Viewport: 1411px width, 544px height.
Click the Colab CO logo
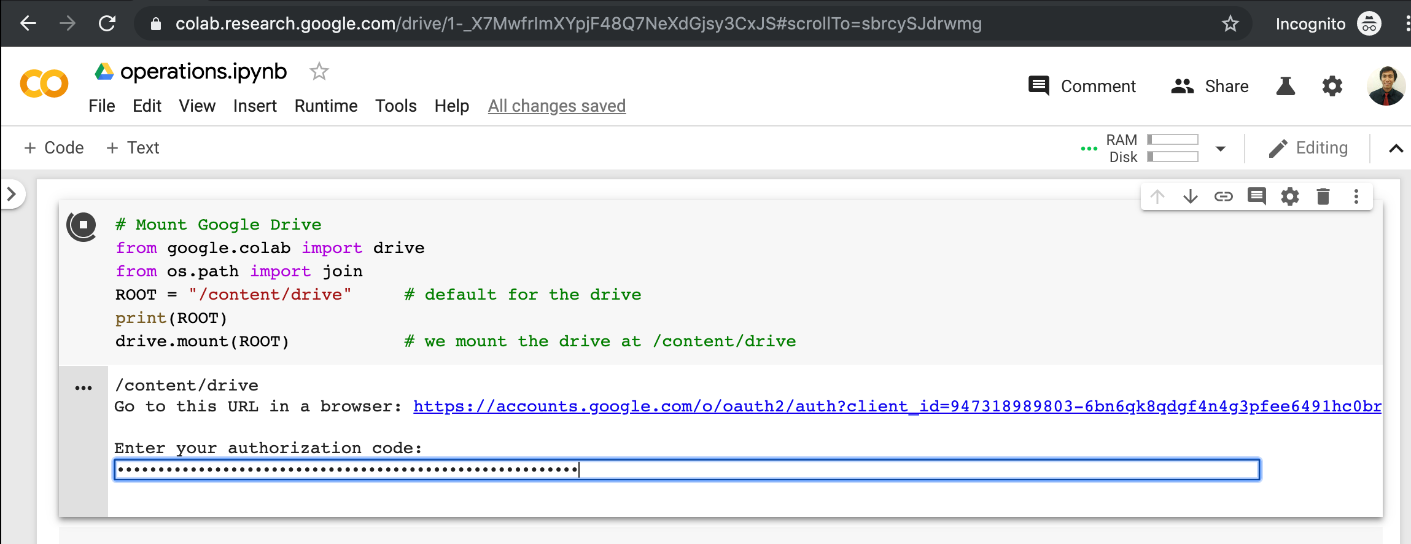pos(44,84)
